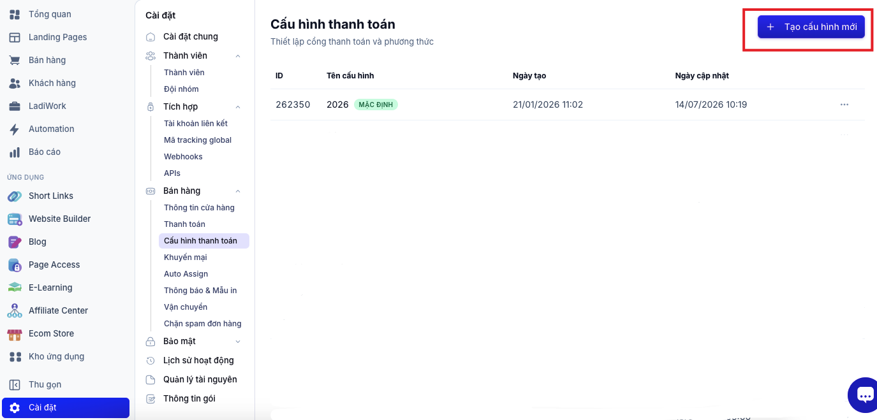This screenshot has width=877, height=420.
Task: Open the Short Links app icon
Action: click(x=15, y=196)
